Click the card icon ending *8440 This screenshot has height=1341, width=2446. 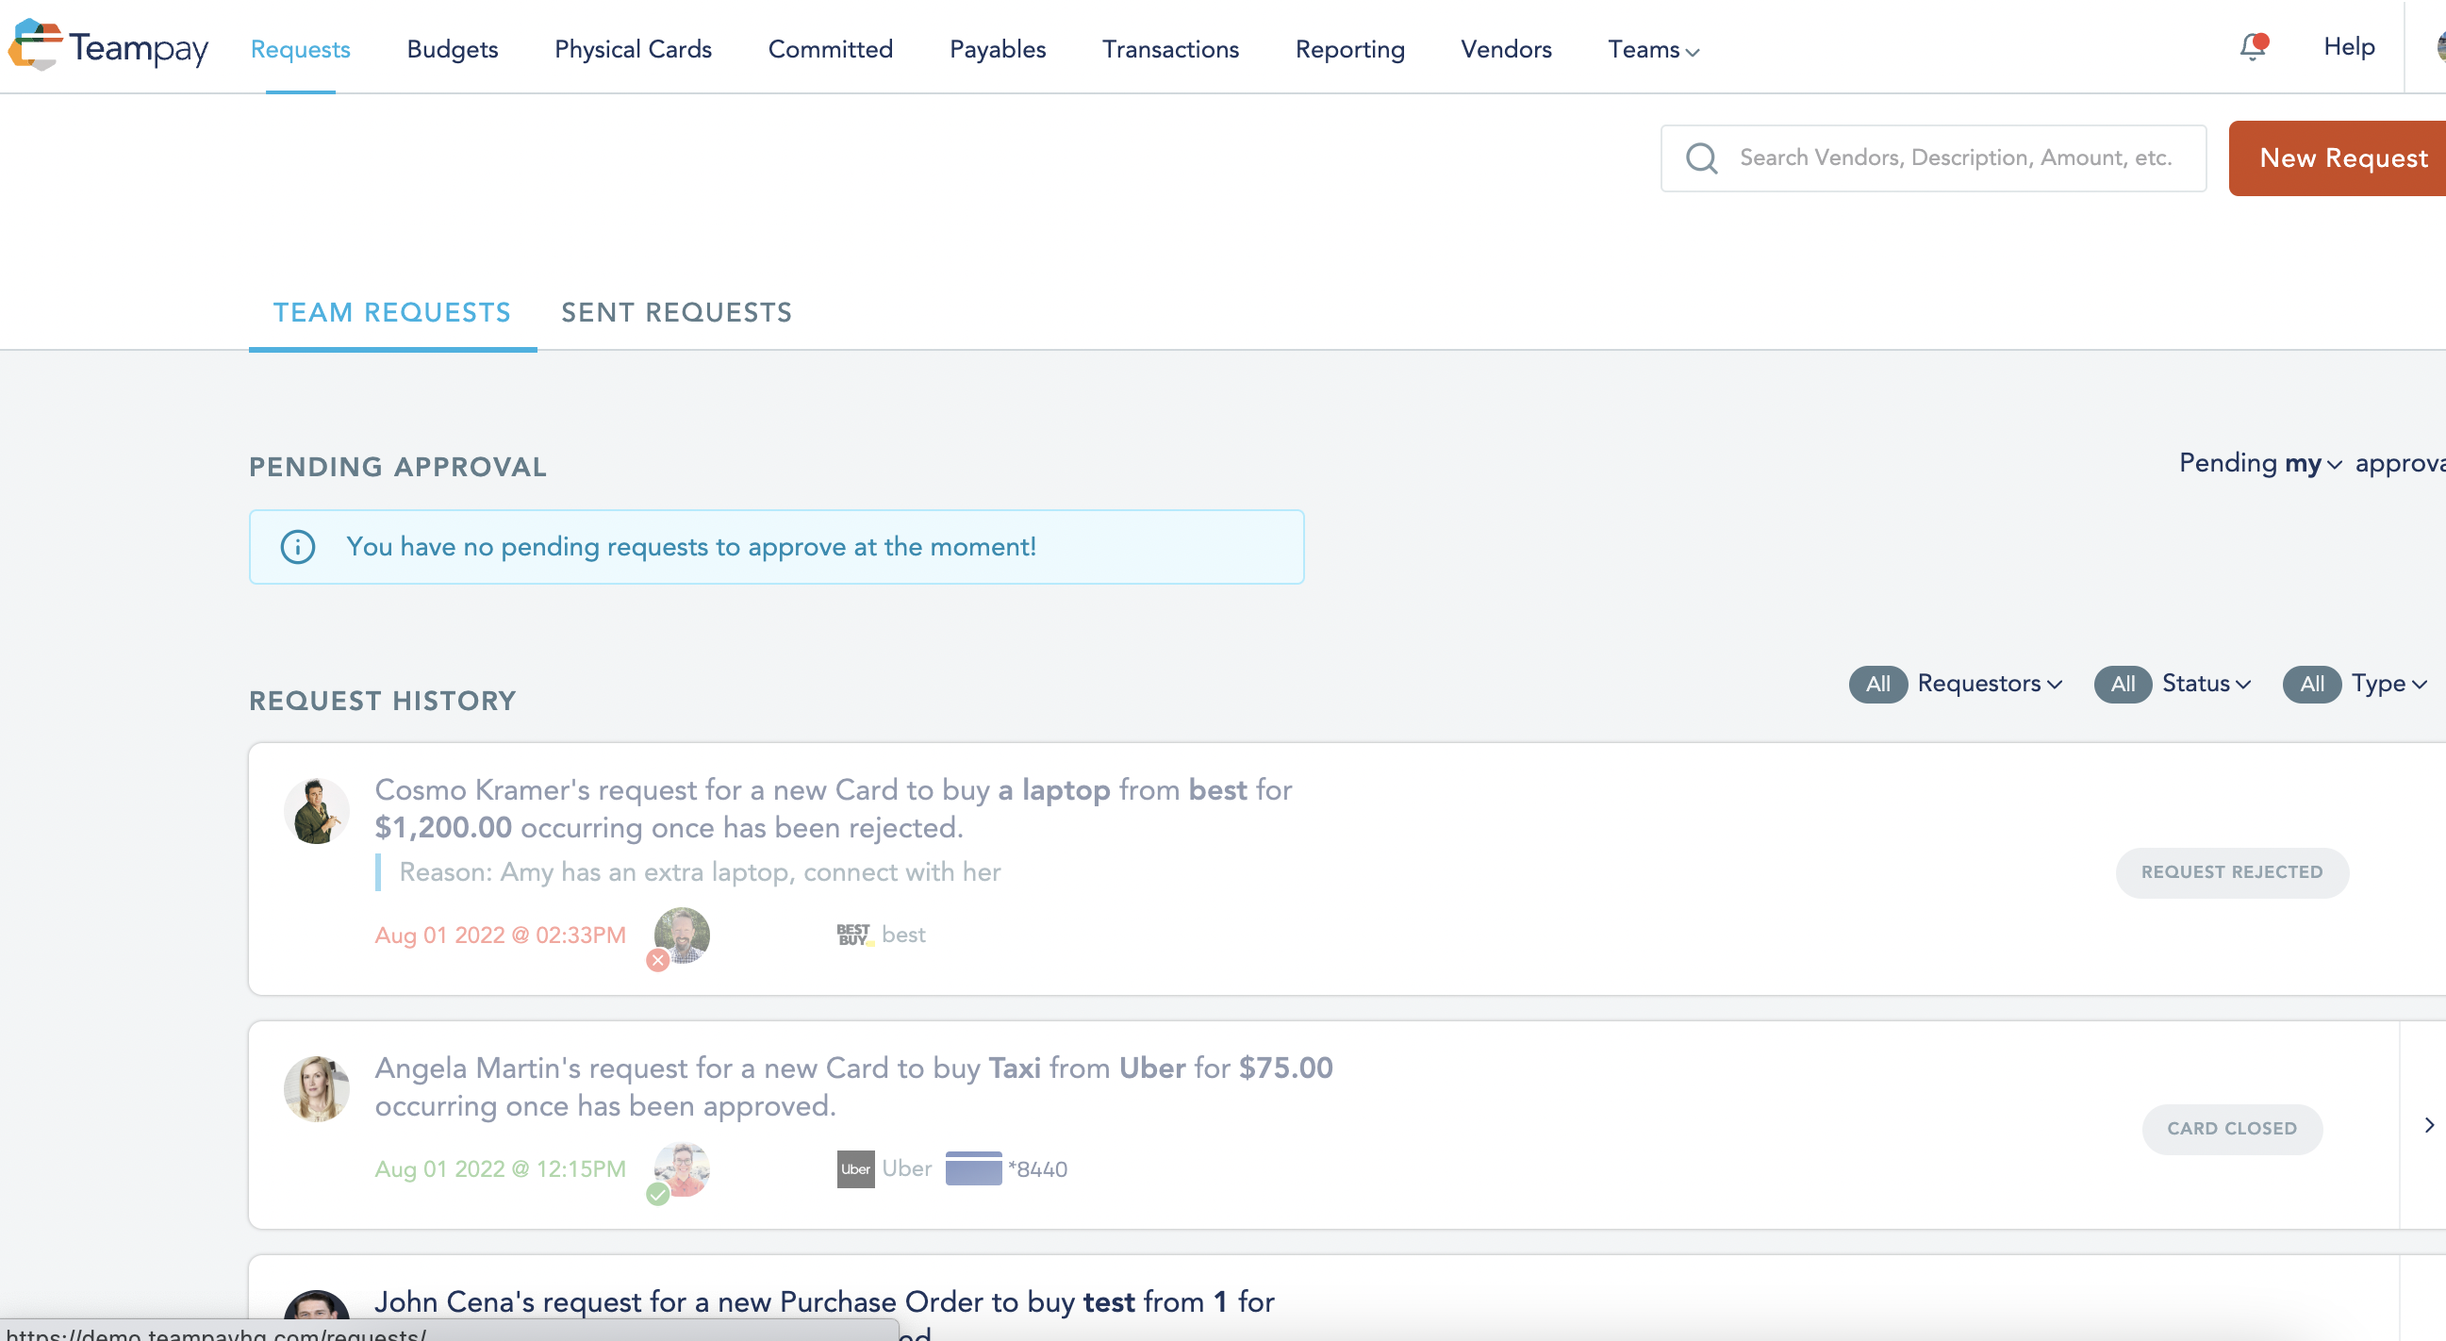(973, 1168)
